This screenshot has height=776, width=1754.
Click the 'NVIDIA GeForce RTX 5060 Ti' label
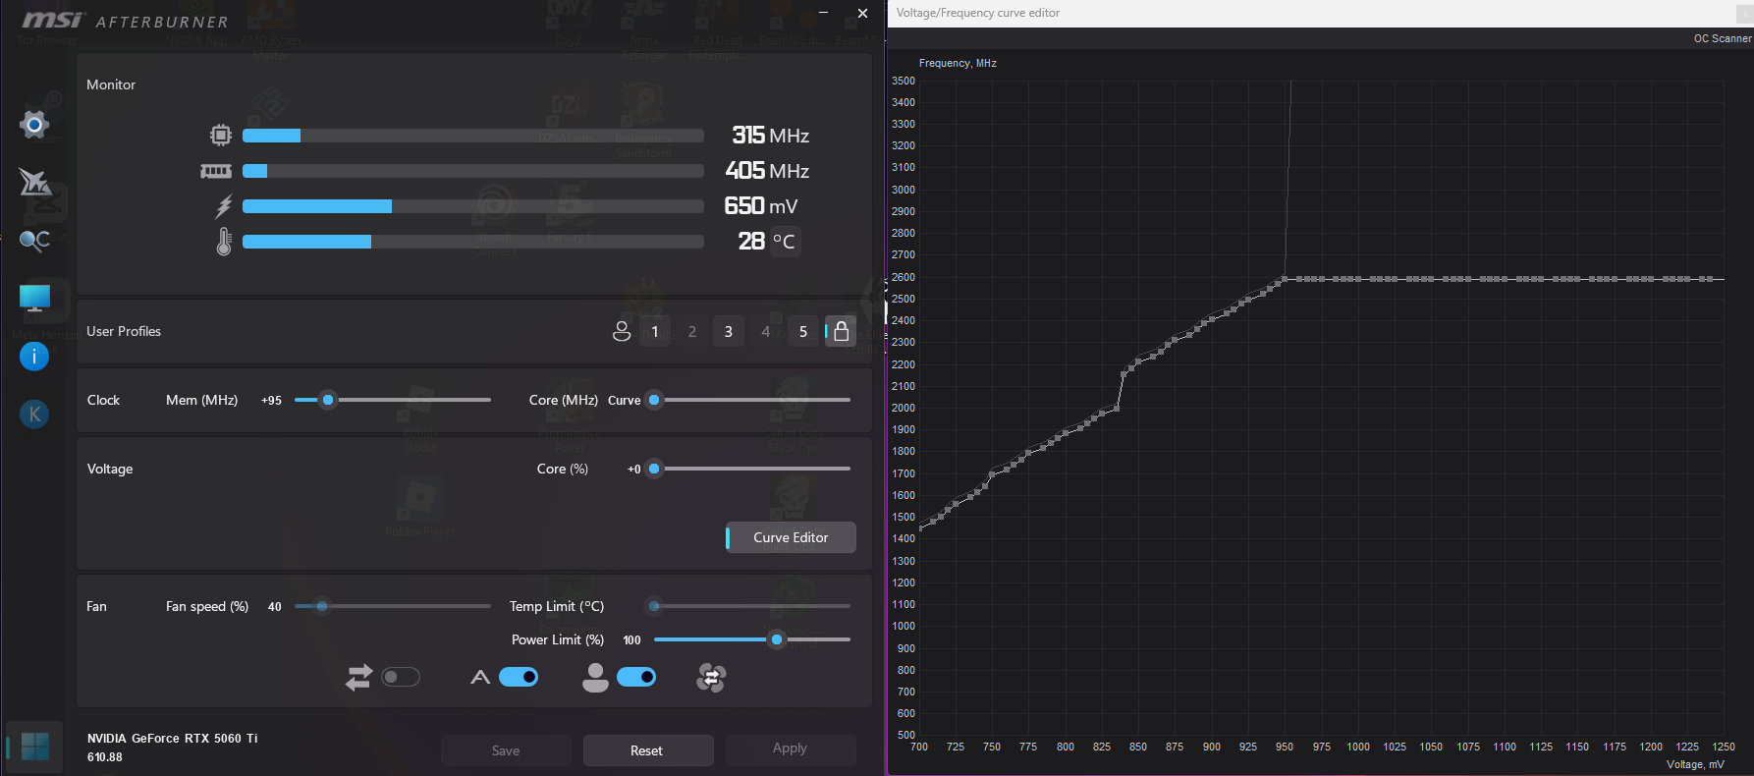[x=173, y=739]
